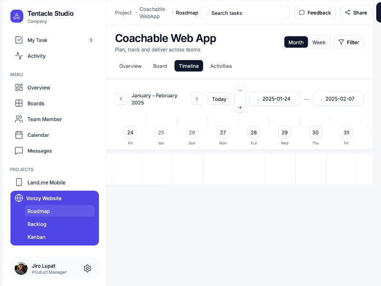Switch view to Week
This screenshot has width=381, height=286.
tap(319, 42)
